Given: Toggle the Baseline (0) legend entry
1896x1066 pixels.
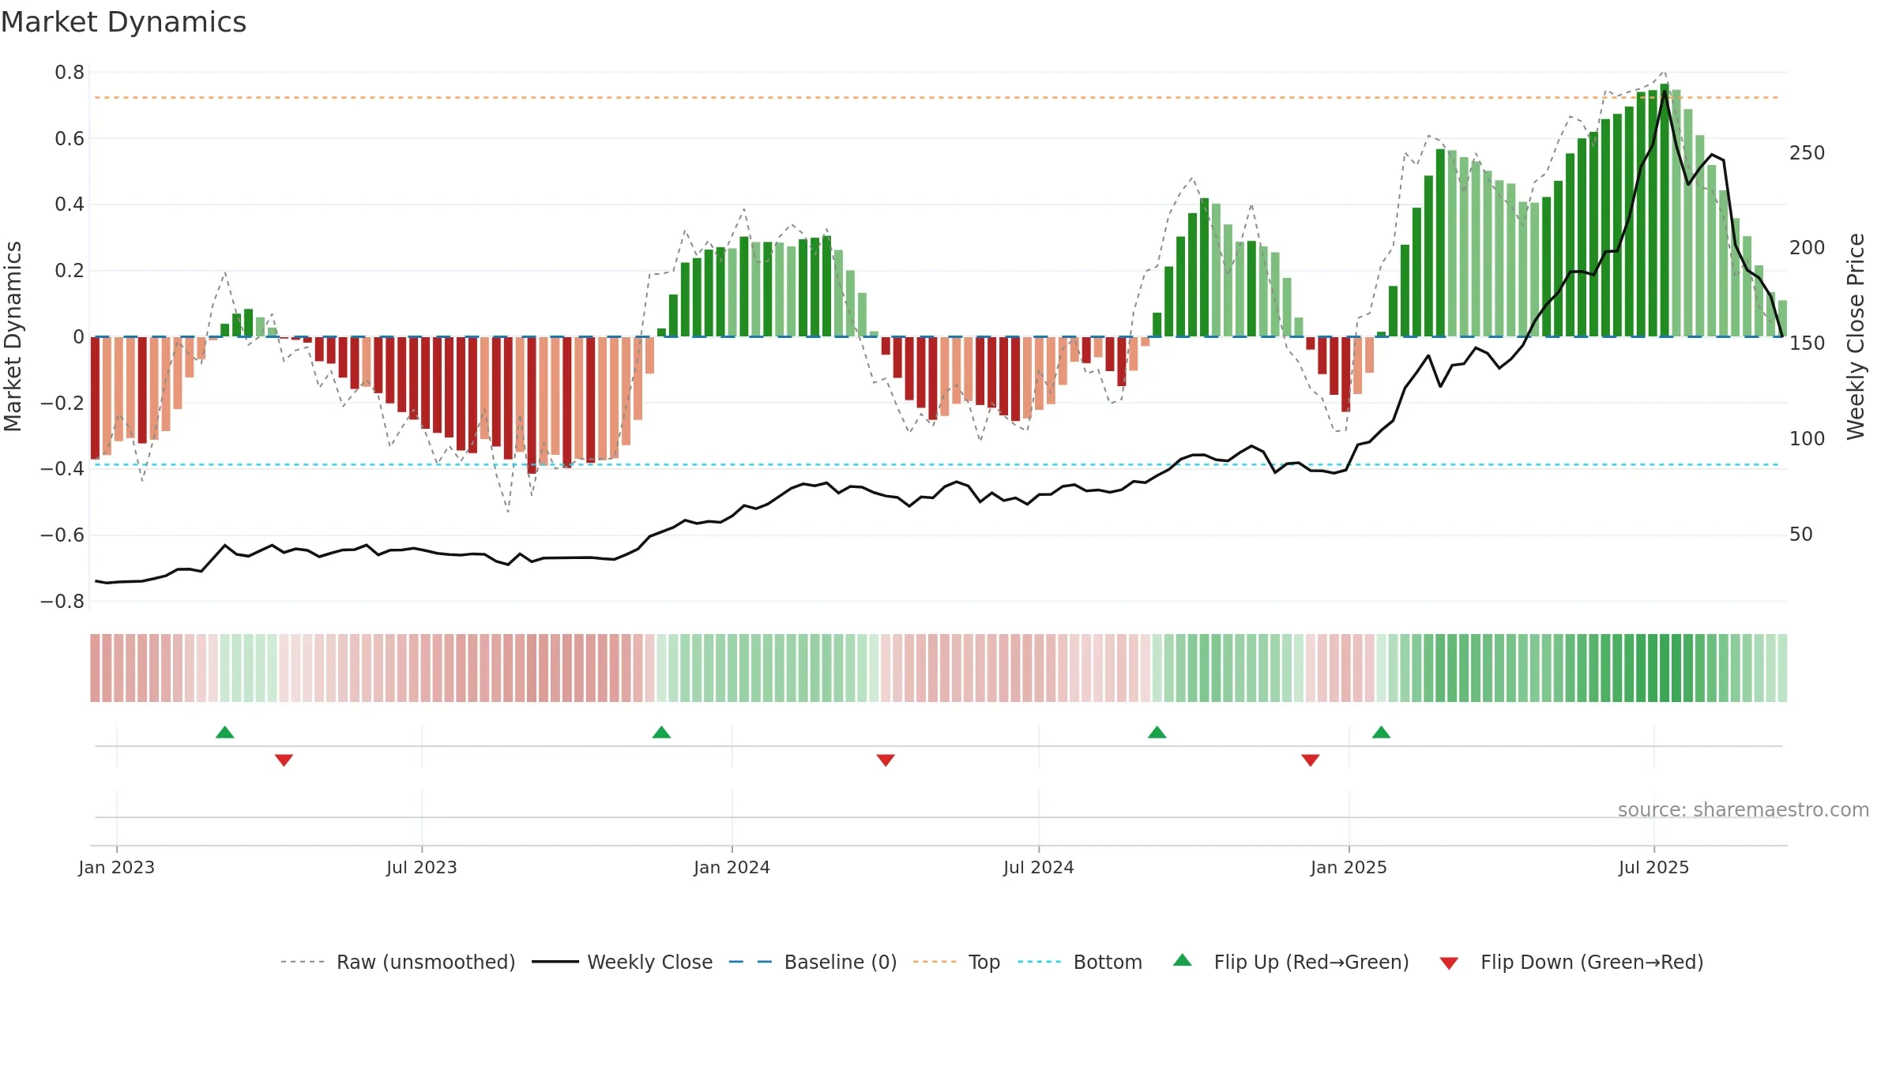Looking at the screenshot, I should (x=813, y=962).
